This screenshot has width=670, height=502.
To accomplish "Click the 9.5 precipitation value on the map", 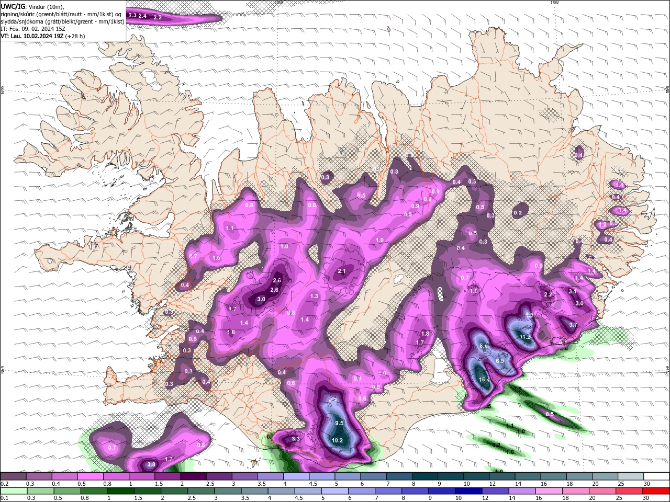I will [x=339, y=423].
